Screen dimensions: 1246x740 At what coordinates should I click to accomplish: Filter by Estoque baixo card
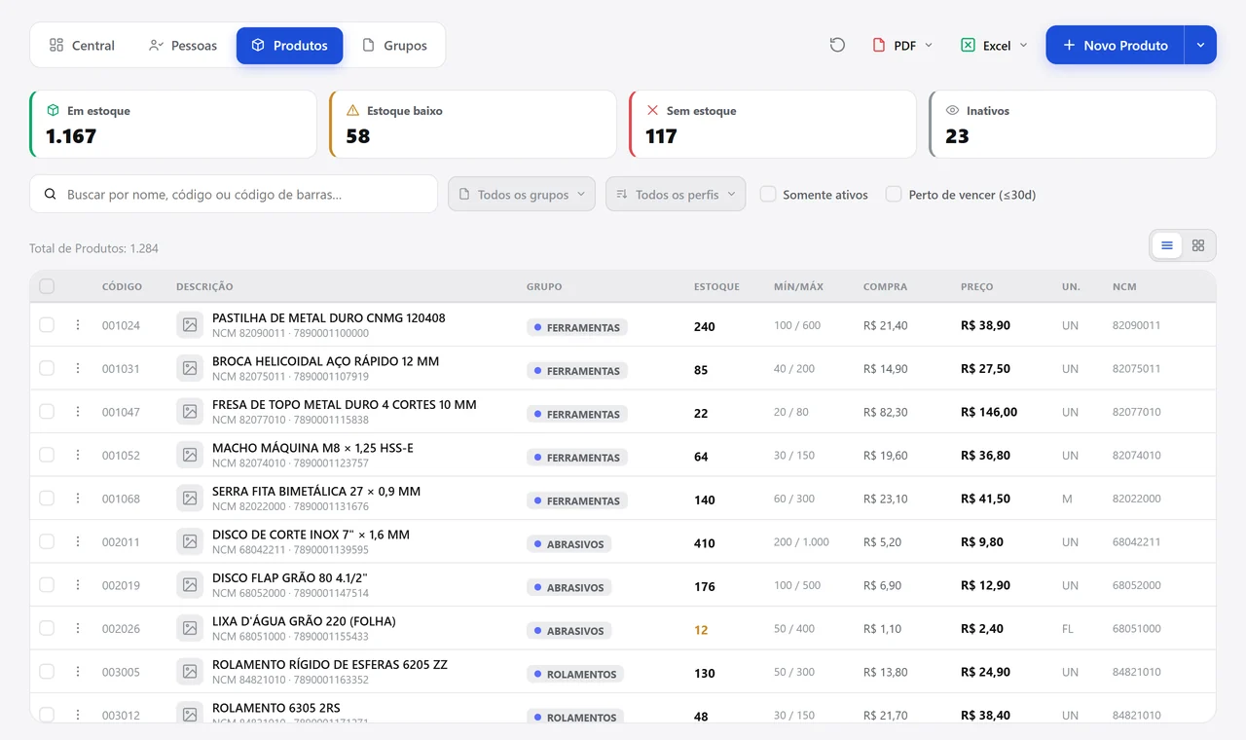tap(473, 125)
